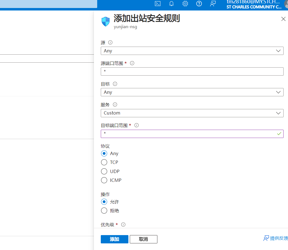288x250 pixels.
Task: Click the 取消 button
Action: pyautogui.click(x=143, y=239)
